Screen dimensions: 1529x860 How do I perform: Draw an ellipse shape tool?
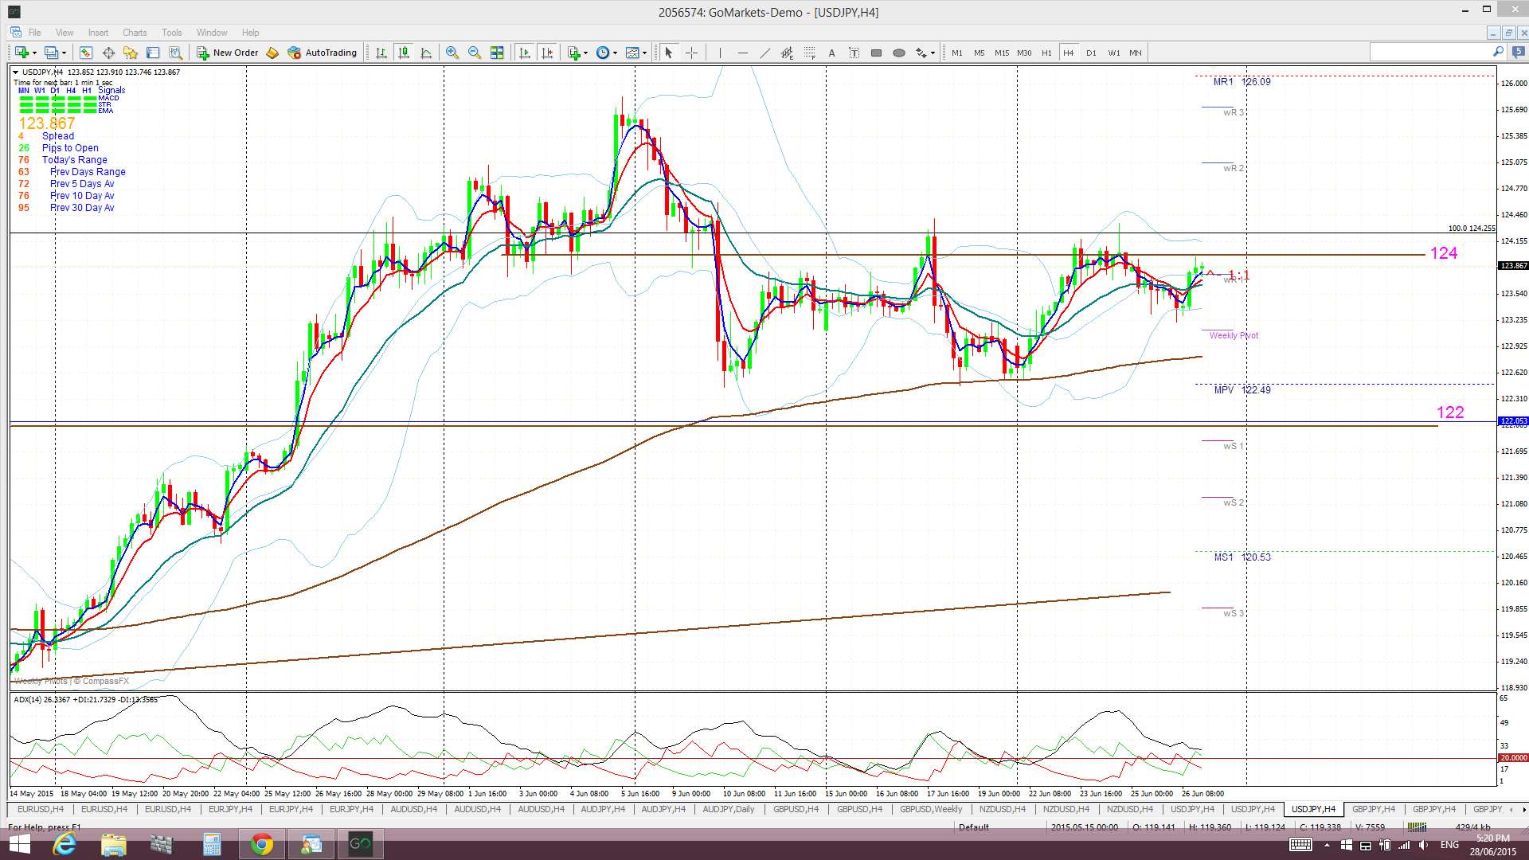(899, 53)
